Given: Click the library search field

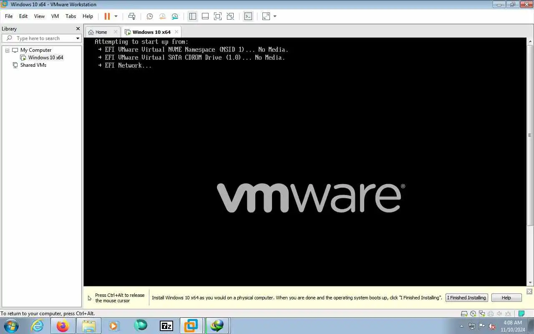Looking at the screenshot, I should pyautogui.click(x=41, y=38).
